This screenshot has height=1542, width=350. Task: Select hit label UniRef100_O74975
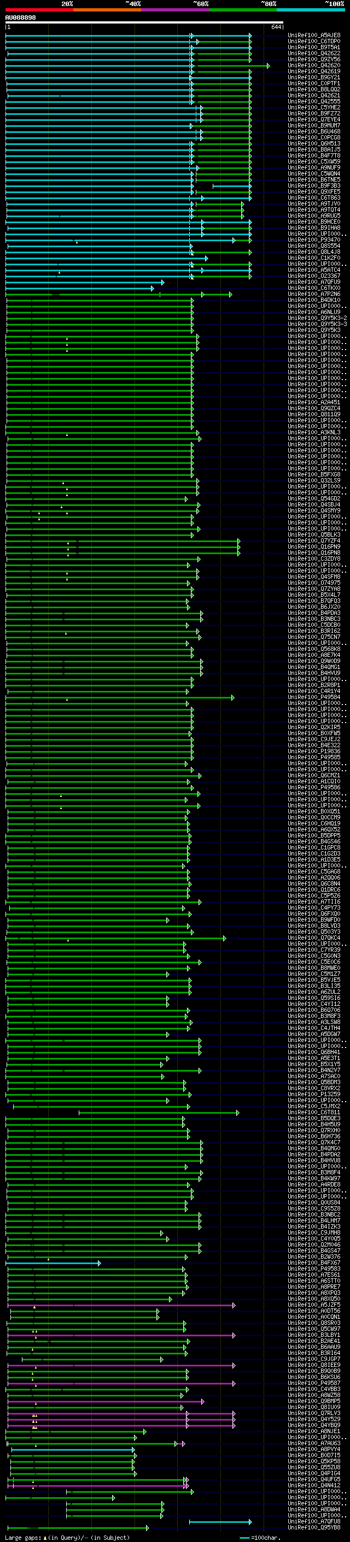pyautogui.click(x=314, y=583)
